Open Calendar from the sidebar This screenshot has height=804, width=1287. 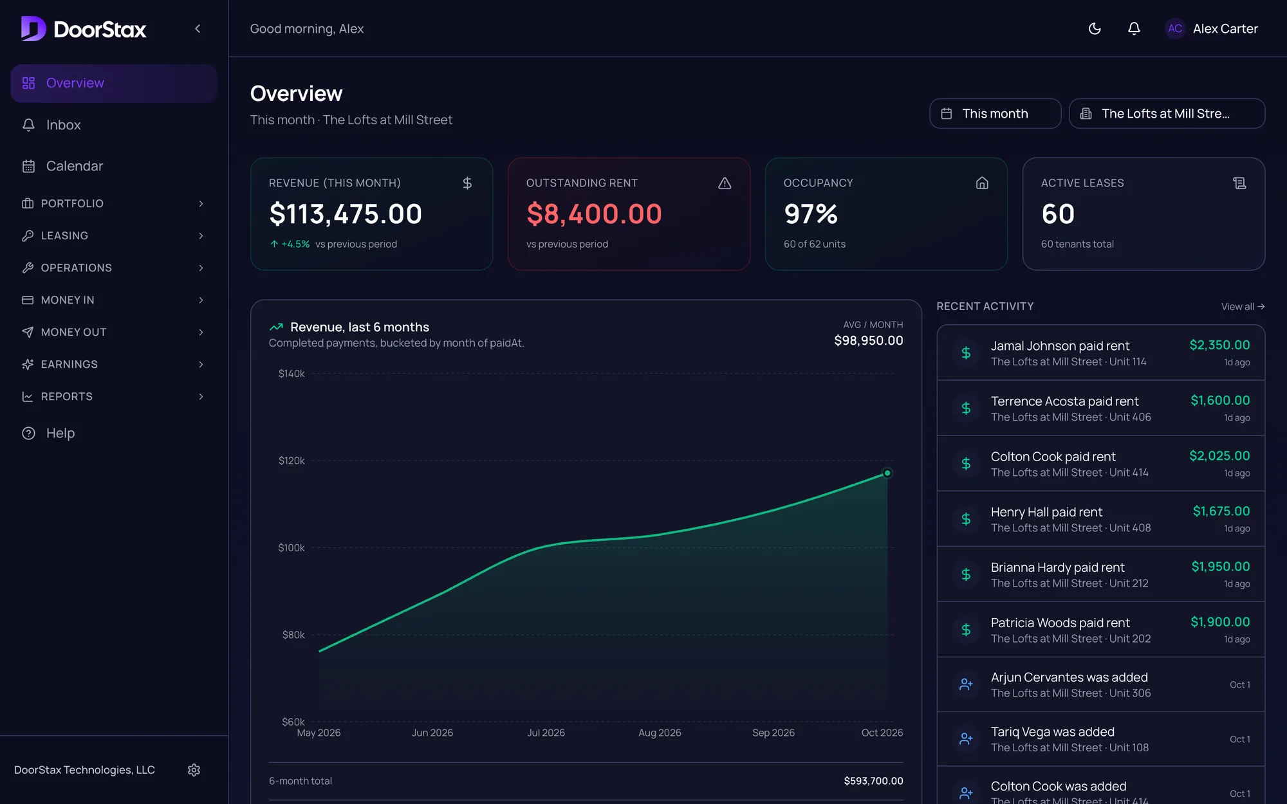pyautogui.click(x=114, y=166)
